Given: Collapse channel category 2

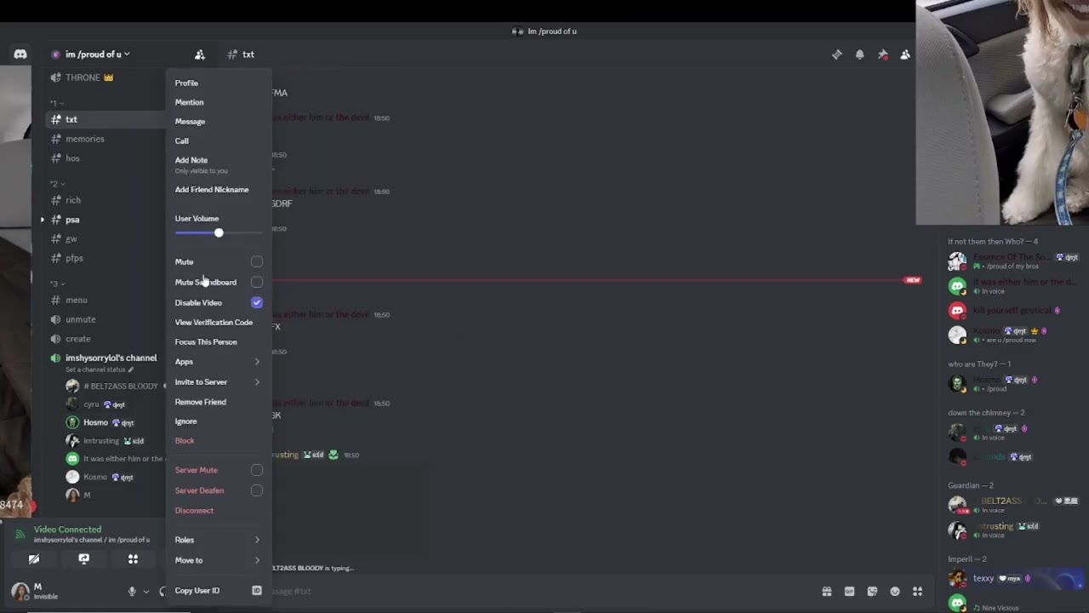Looking at the screenshot, I should (57, 184).
